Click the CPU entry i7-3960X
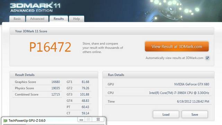This screenshot has width=222, height=125. coord(179,93)
